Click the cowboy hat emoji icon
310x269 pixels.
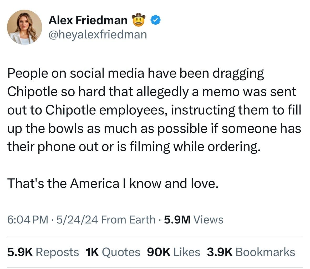[x=139, y=20]
